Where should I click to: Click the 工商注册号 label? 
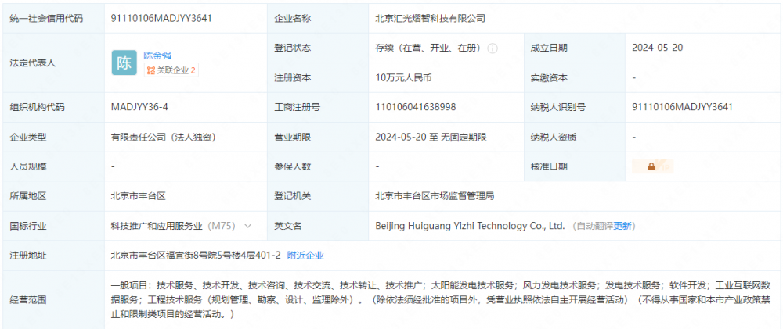click(297, 107)
